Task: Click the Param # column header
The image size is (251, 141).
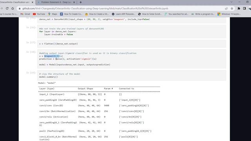Action: tap(108, 89)
